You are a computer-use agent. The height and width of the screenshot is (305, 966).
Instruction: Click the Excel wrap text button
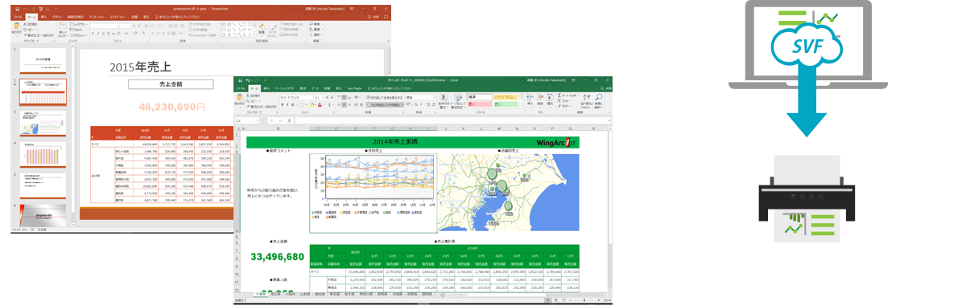[385, 97]
